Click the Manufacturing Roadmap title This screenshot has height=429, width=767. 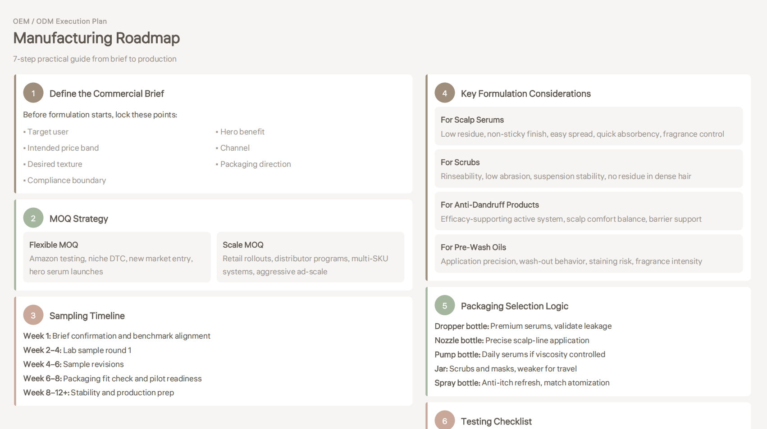tap(96, 38)
